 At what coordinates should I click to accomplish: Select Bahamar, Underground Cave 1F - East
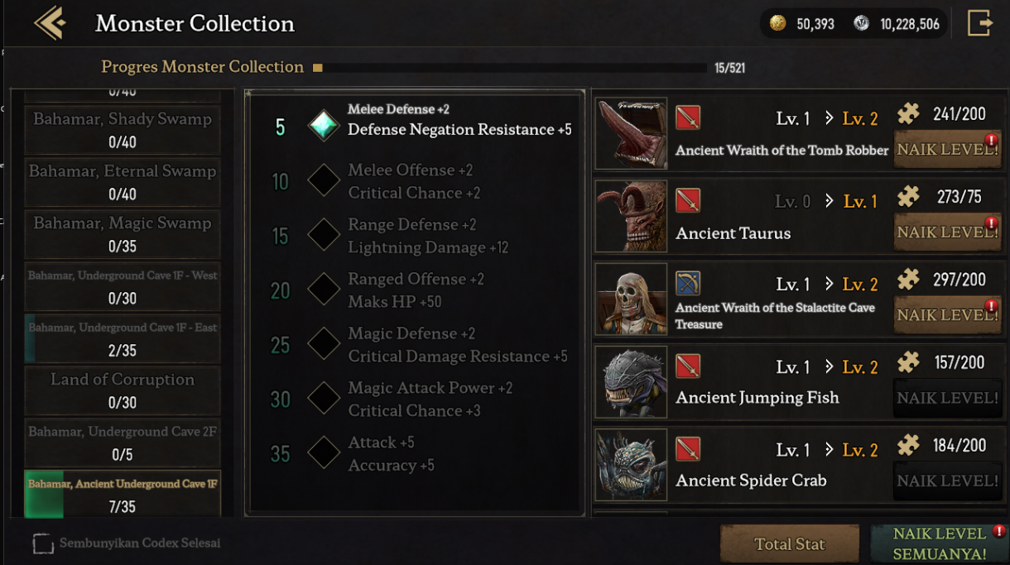pos(123,338)
